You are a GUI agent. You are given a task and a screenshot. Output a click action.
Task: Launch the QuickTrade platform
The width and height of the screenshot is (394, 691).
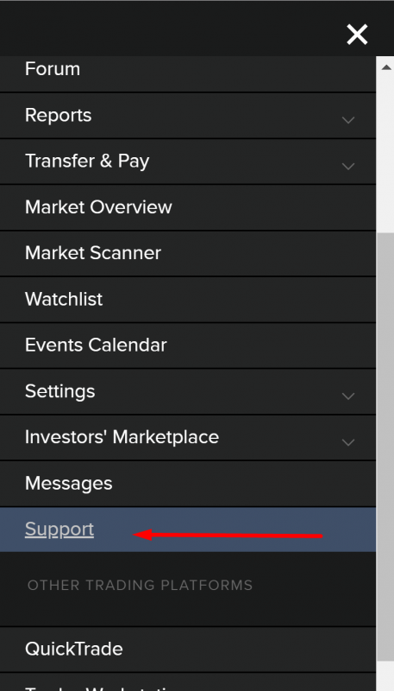coord(188,650)
